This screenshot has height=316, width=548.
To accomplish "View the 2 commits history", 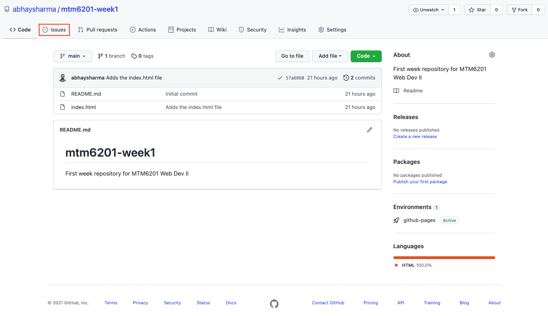I will pos(359,78).
